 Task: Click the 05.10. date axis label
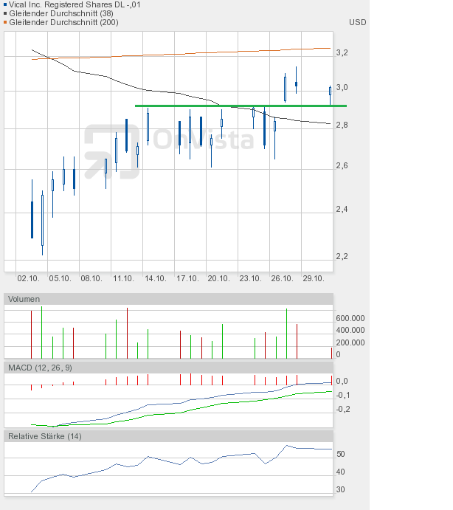[x=60, y=279]
